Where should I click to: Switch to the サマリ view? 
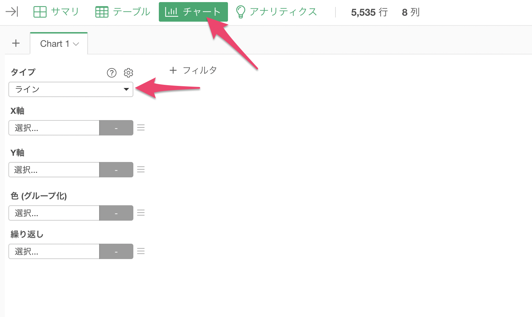click(57, 12)
